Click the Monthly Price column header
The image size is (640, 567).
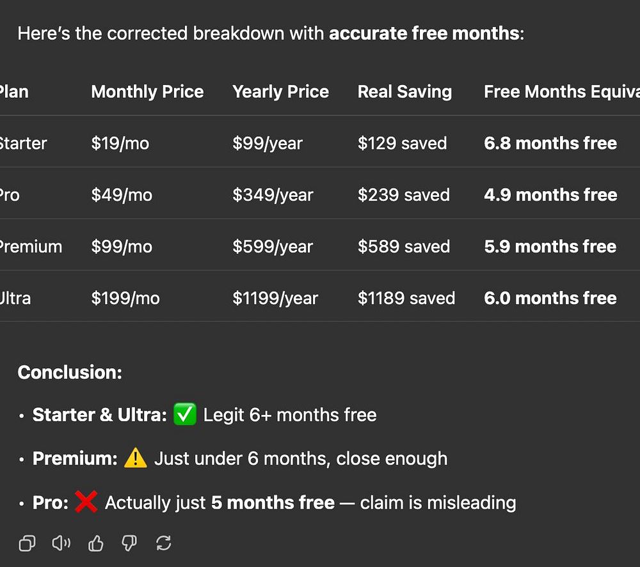147,91
